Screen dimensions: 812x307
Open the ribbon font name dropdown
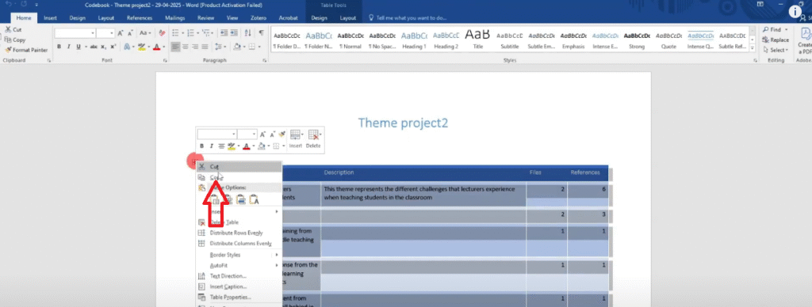tap(93, 33)
